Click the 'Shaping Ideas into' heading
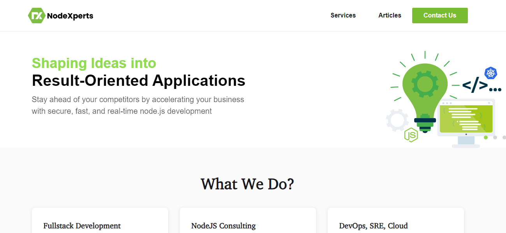Viewport: 506px width, 233px height. pos(94,63)
